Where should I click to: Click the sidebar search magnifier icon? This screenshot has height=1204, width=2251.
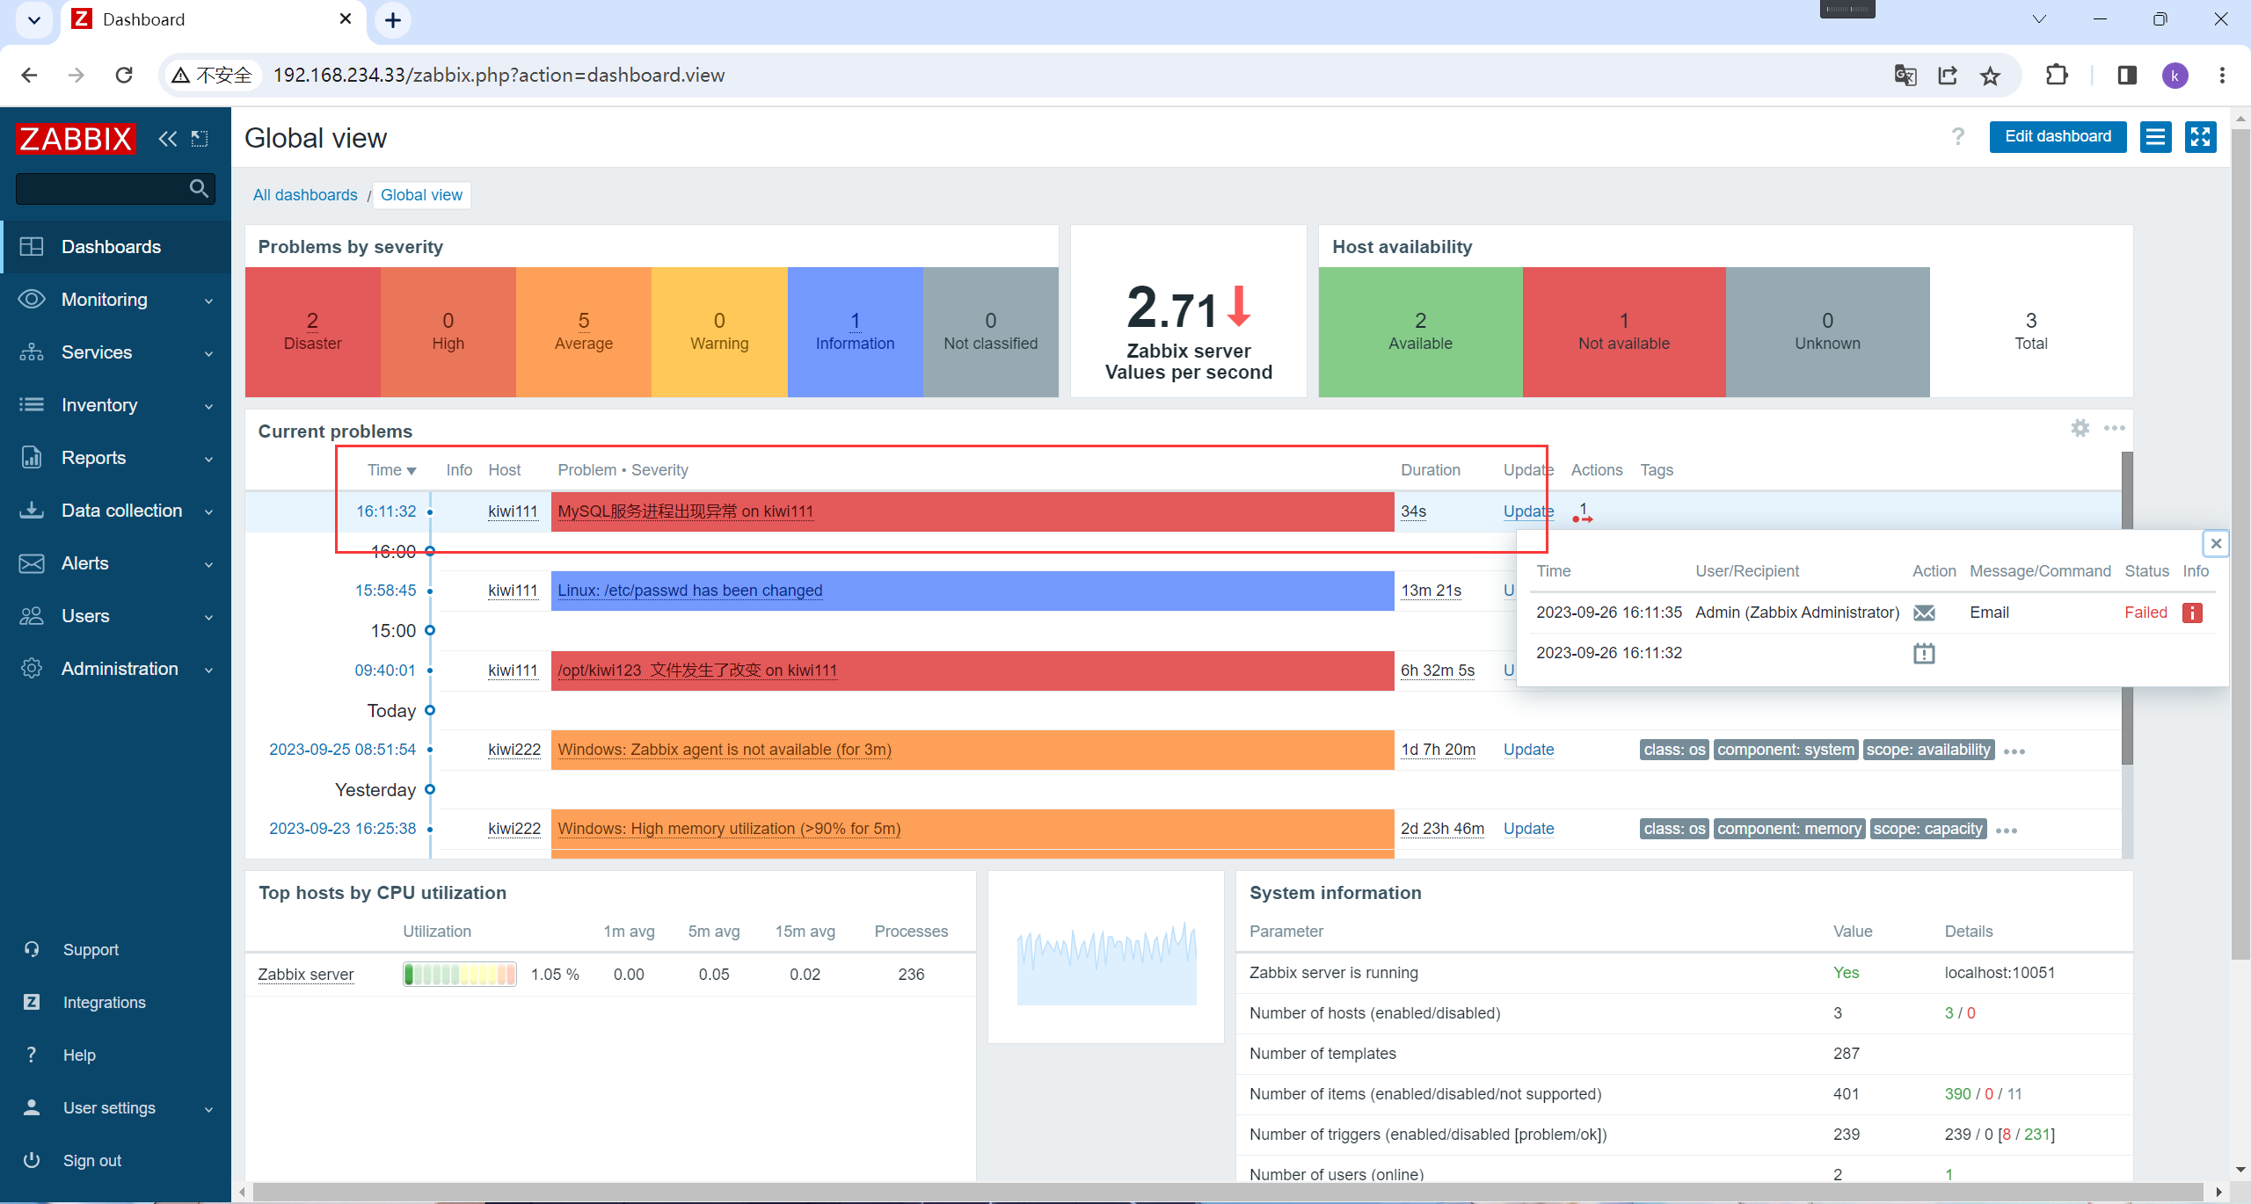coord(199,188)
